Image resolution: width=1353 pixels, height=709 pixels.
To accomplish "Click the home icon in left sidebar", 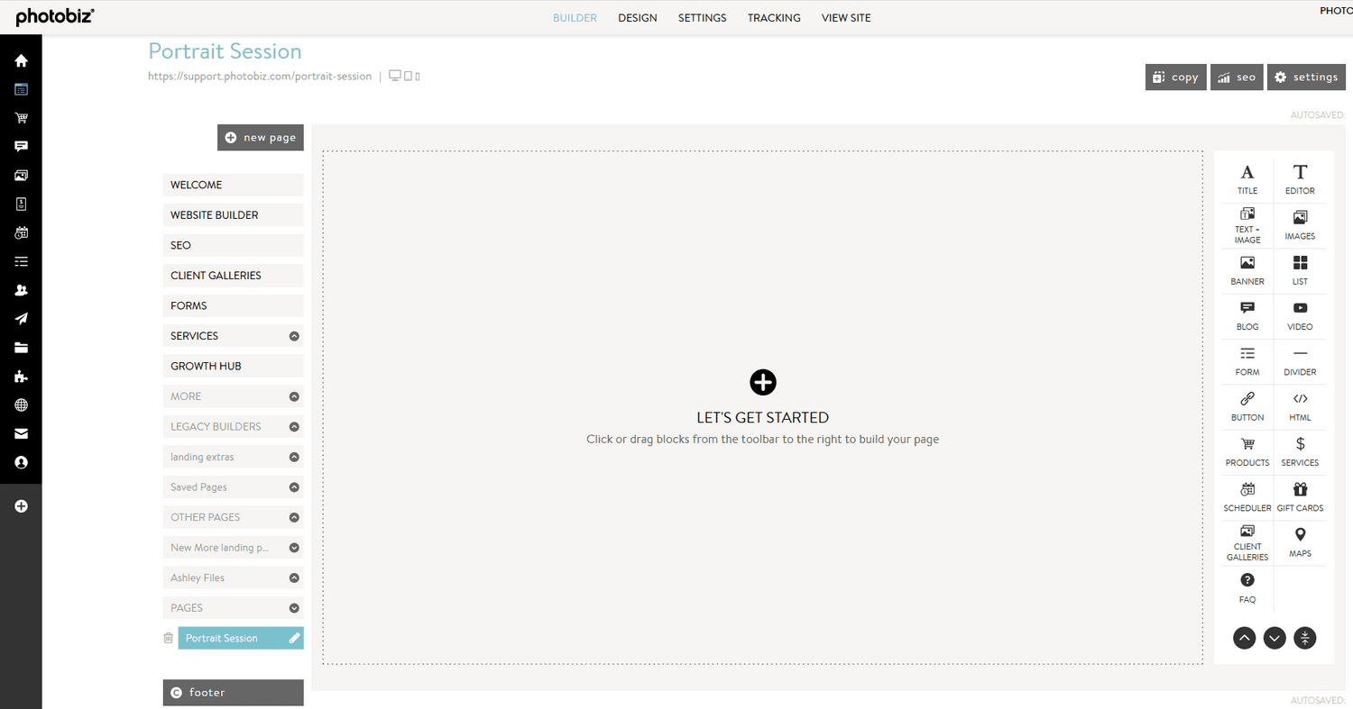I will [20, 60].
